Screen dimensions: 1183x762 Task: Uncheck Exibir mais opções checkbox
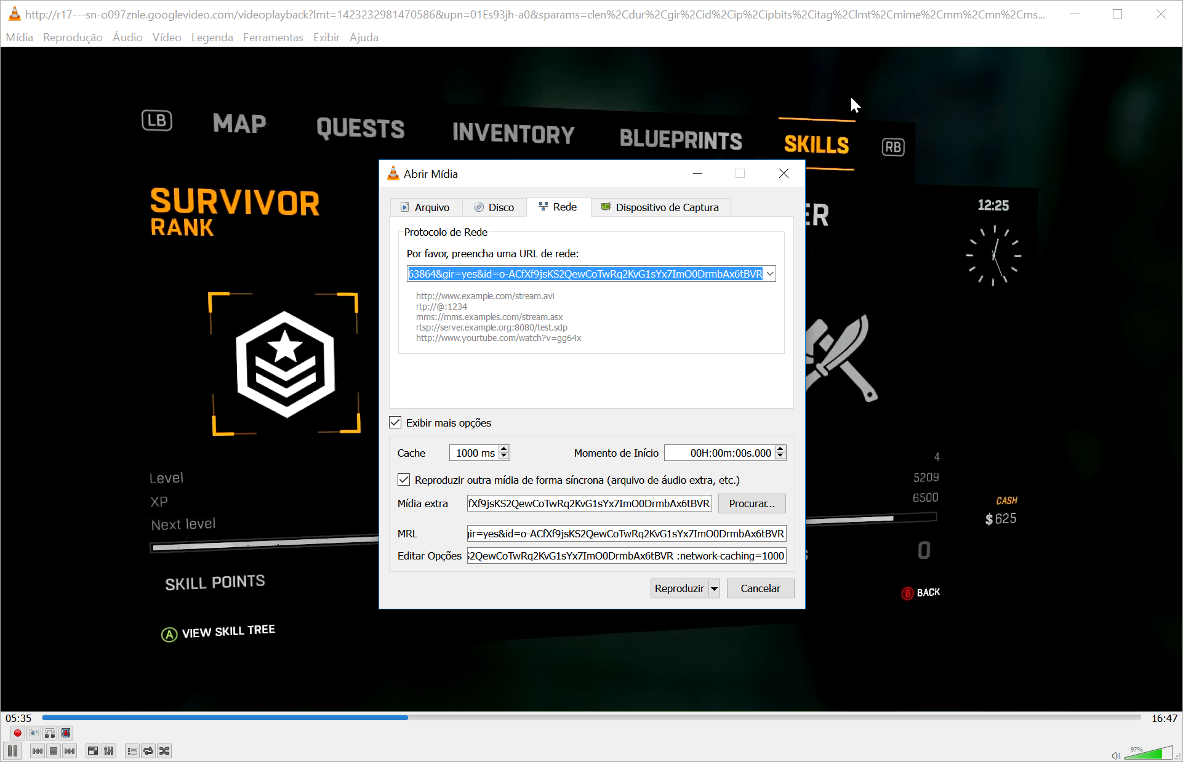[395, 423]
